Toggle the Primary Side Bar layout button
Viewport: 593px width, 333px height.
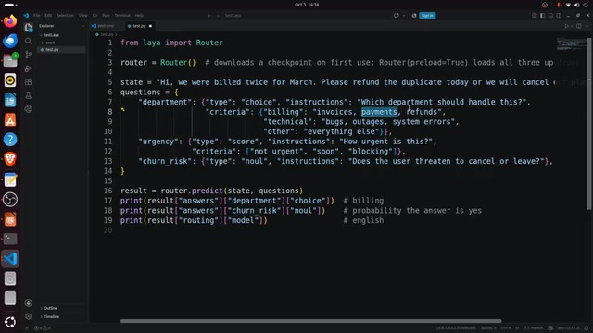point(543,16)
